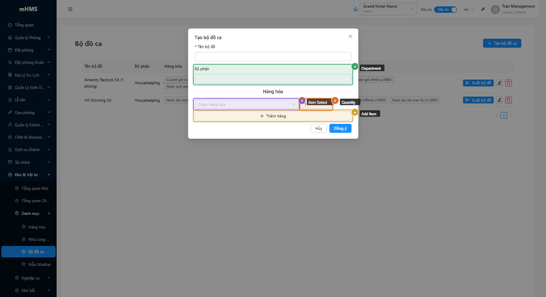Click the Đồng ý confirm button

pos(340,129)
